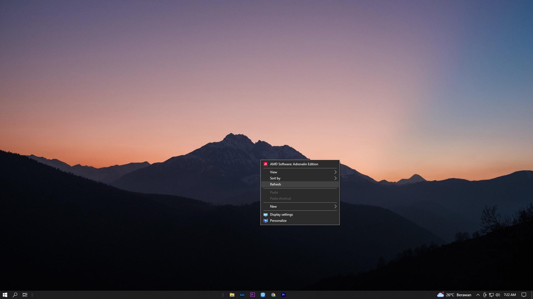Open the dark blue Premiere Pro icon
The image size is (533, 299).
point(283,295)
